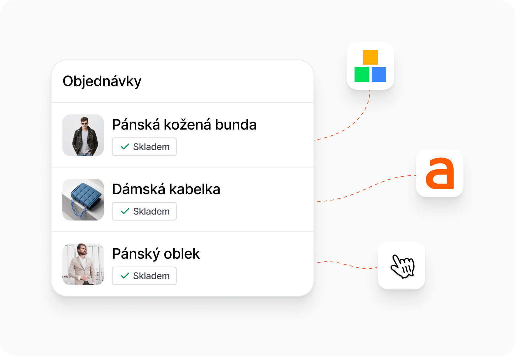Click the green checkmark for Dámská kabelka
This screenshot has width=515, height=356.
click(125, 211)
